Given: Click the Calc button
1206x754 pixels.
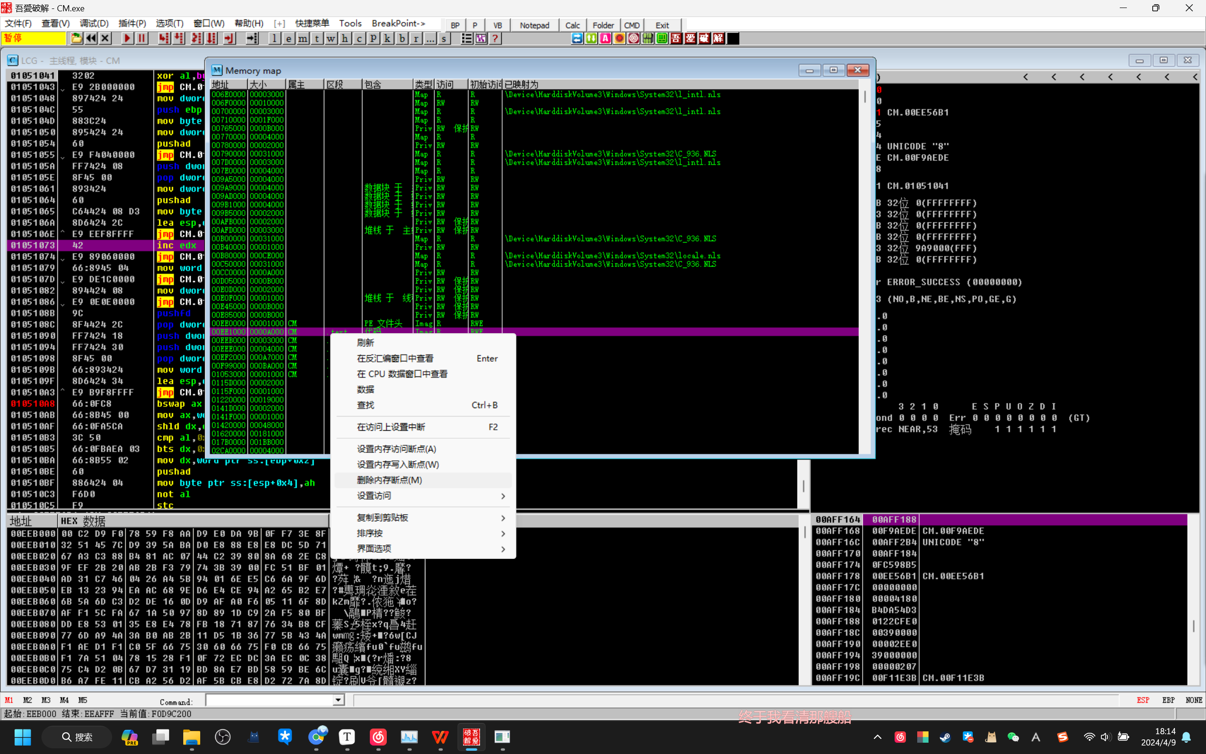Looking at the screenshot, I should tap(572, 25).
